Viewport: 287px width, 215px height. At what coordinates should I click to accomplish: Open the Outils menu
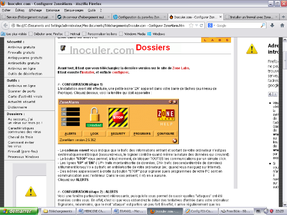[x=91, y=10]
